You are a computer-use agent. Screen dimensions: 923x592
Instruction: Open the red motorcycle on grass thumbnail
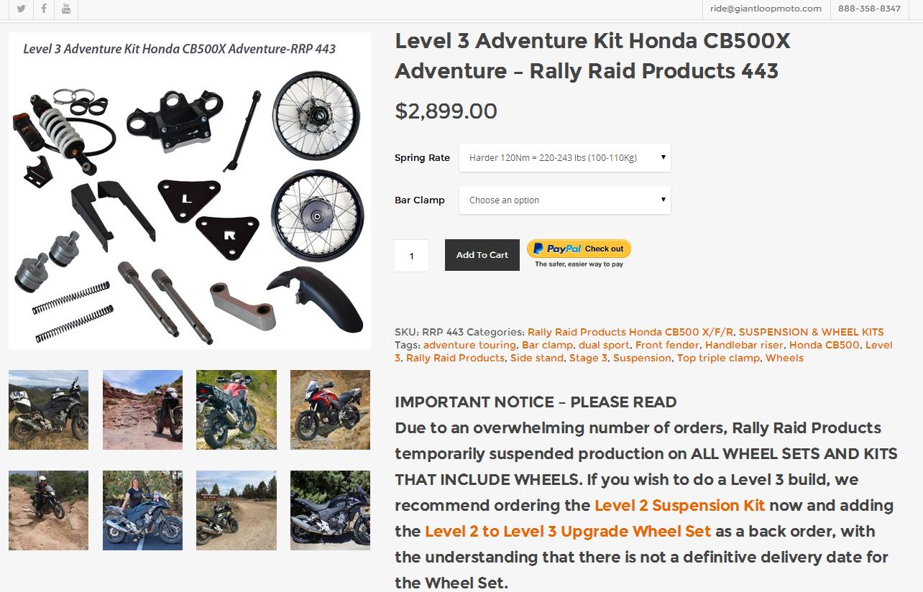[x=237, y=410]
